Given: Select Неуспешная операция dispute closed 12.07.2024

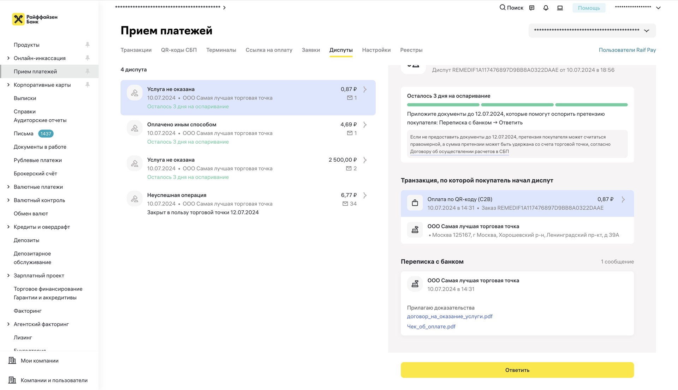Looking at the screenshot, I should tap(248, 204).
